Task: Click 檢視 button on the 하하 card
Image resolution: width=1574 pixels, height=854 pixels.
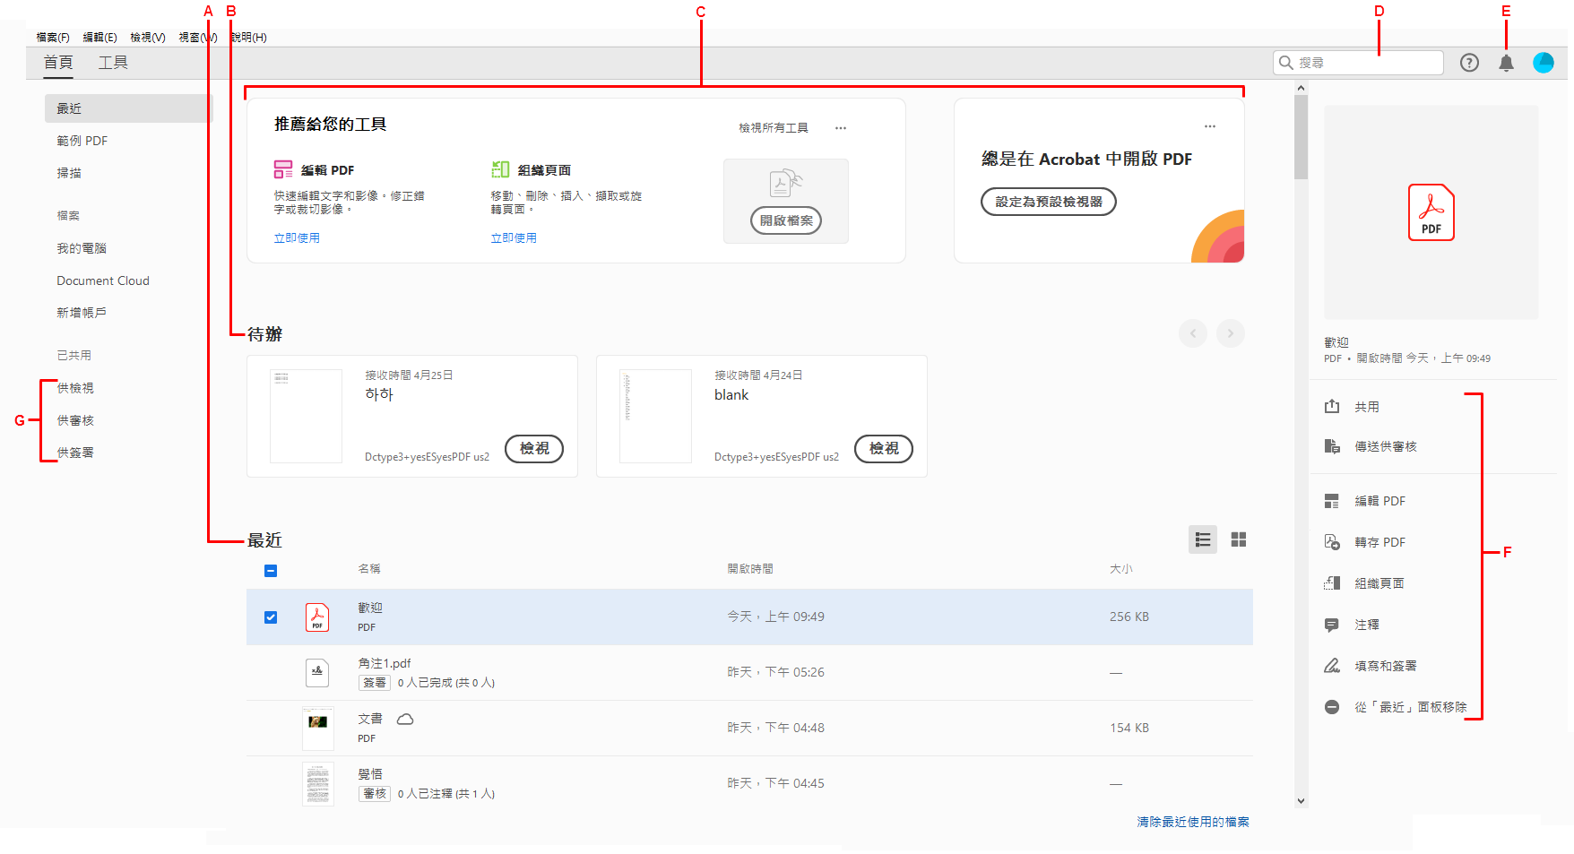Action: [x=534, y=449]
